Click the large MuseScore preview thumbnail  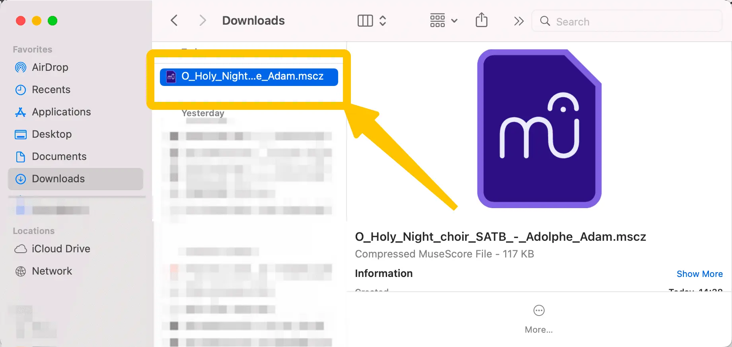tap(539, 129)
